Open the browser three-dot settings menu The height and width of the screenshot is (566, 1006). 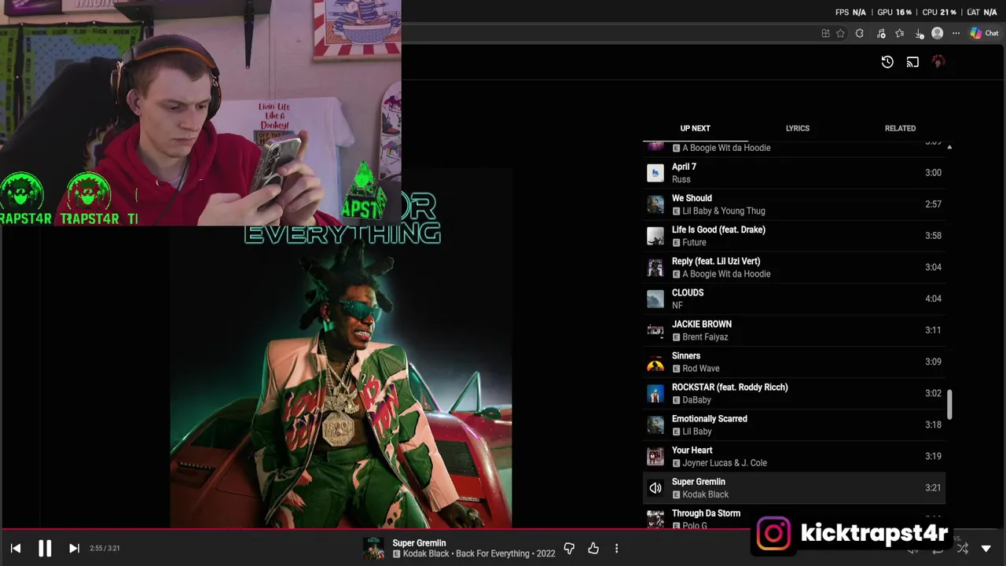pyautogui.click(x=956, y=33)
